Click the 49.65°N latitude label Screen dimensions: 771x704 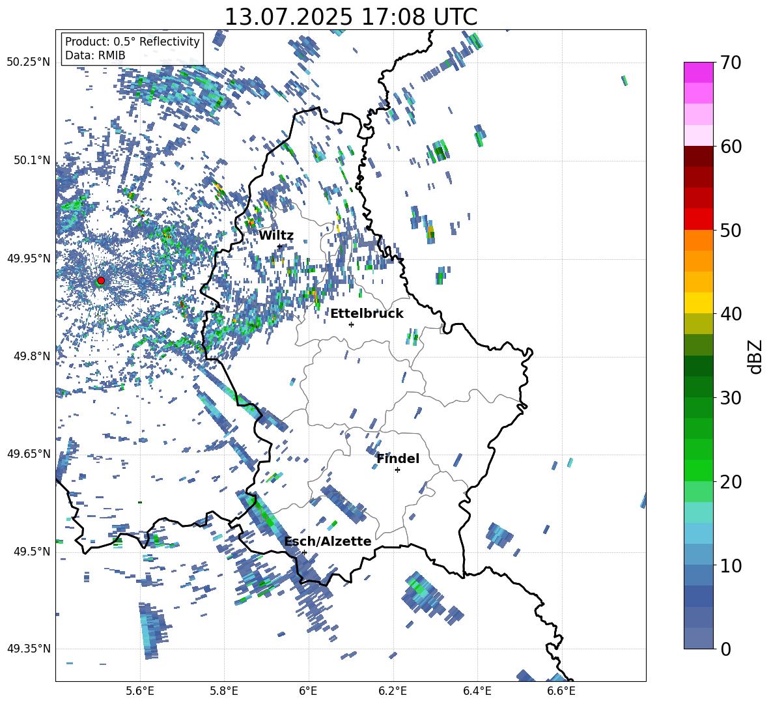(29, 453)
